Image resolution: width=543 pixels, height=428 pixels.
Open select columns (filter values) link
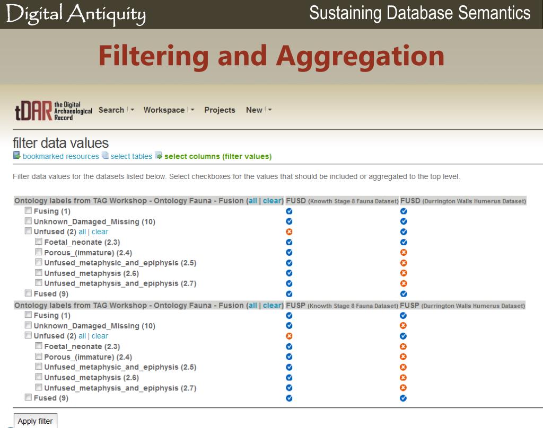click(218, 156)
